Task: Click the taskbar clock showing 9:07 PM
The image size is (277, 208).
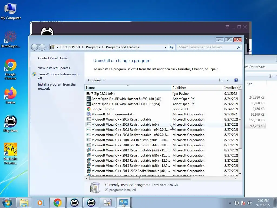Action: (x=263, y=203)
